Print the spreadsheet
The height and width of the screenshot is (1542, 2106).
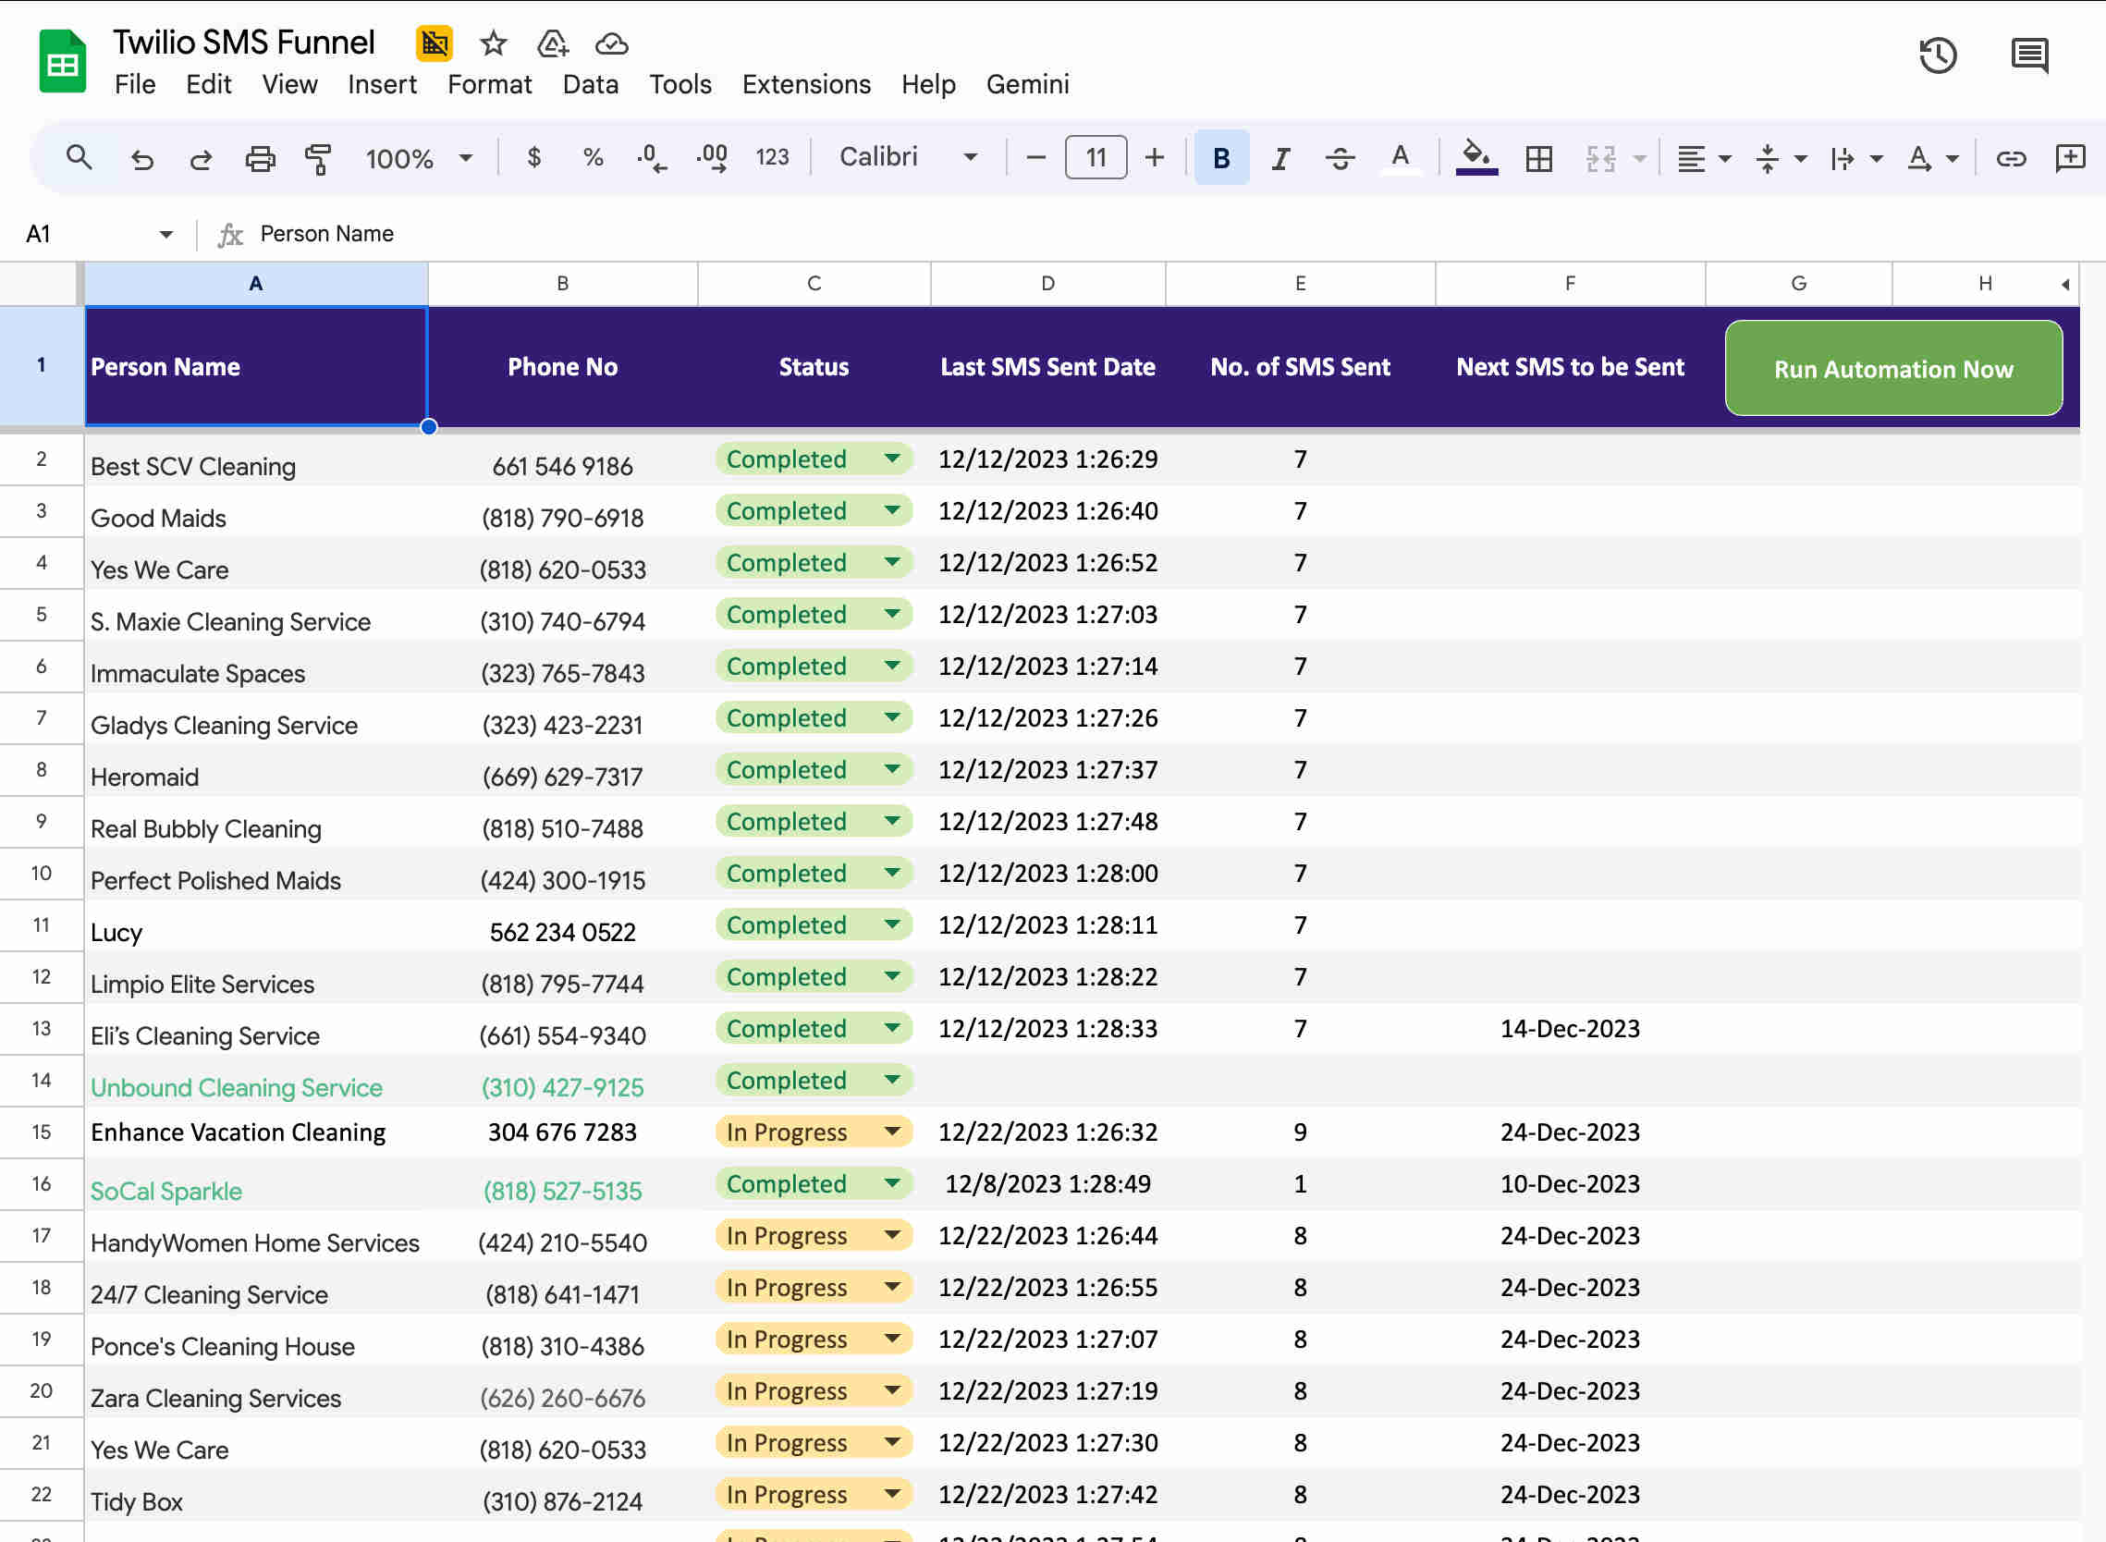[x=260, y=159]
